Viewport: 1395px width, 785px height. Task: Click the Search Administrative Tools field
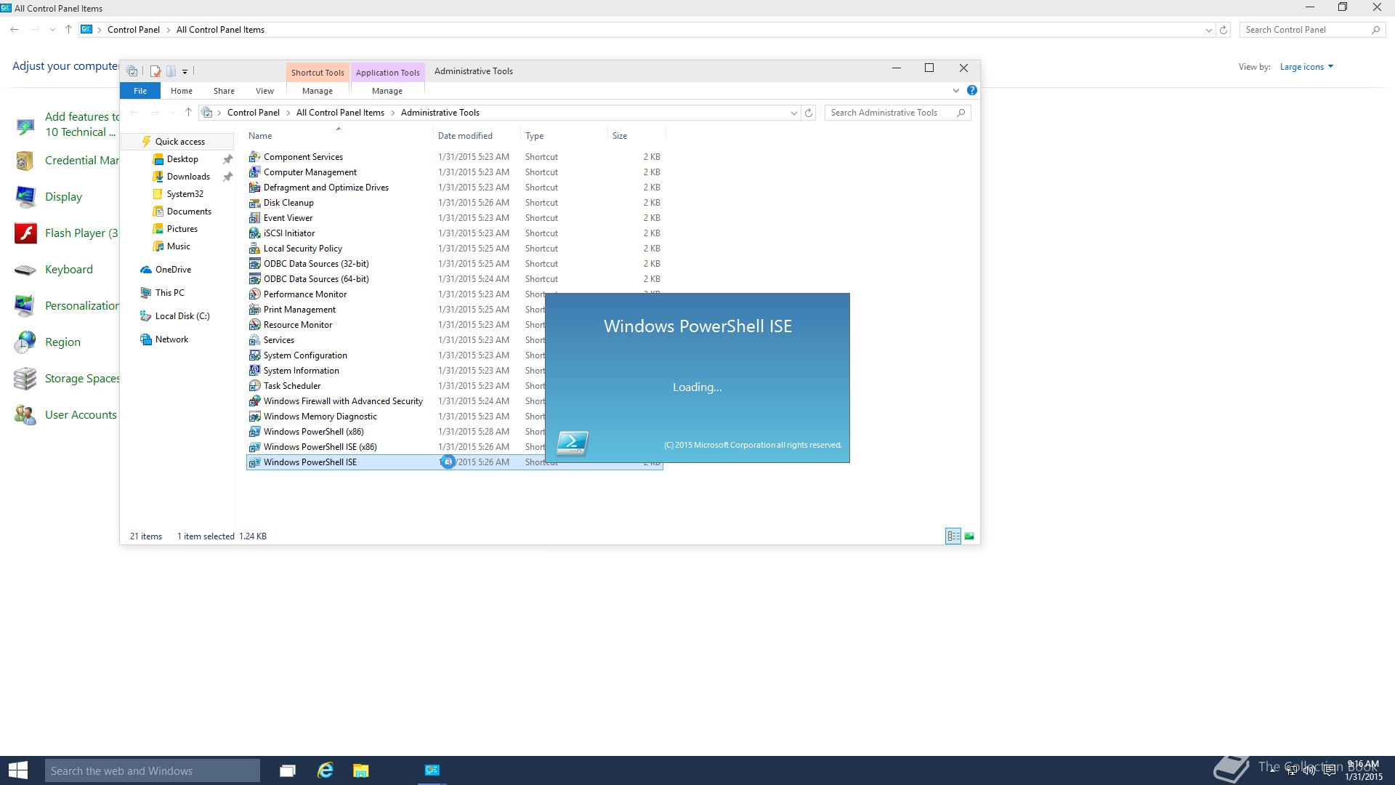pos(897,113)
